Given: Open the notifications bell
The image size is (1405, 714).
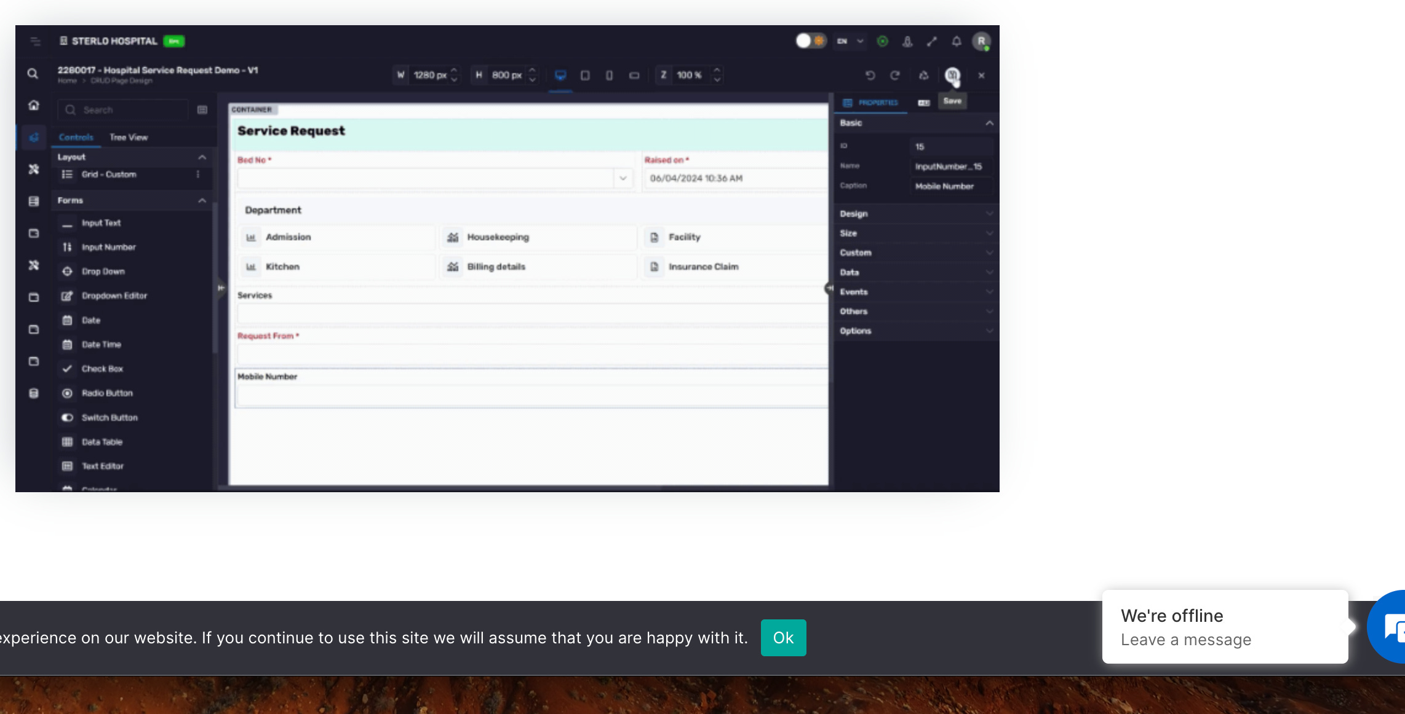Looking at the screenshot, I should pos(956,41).
